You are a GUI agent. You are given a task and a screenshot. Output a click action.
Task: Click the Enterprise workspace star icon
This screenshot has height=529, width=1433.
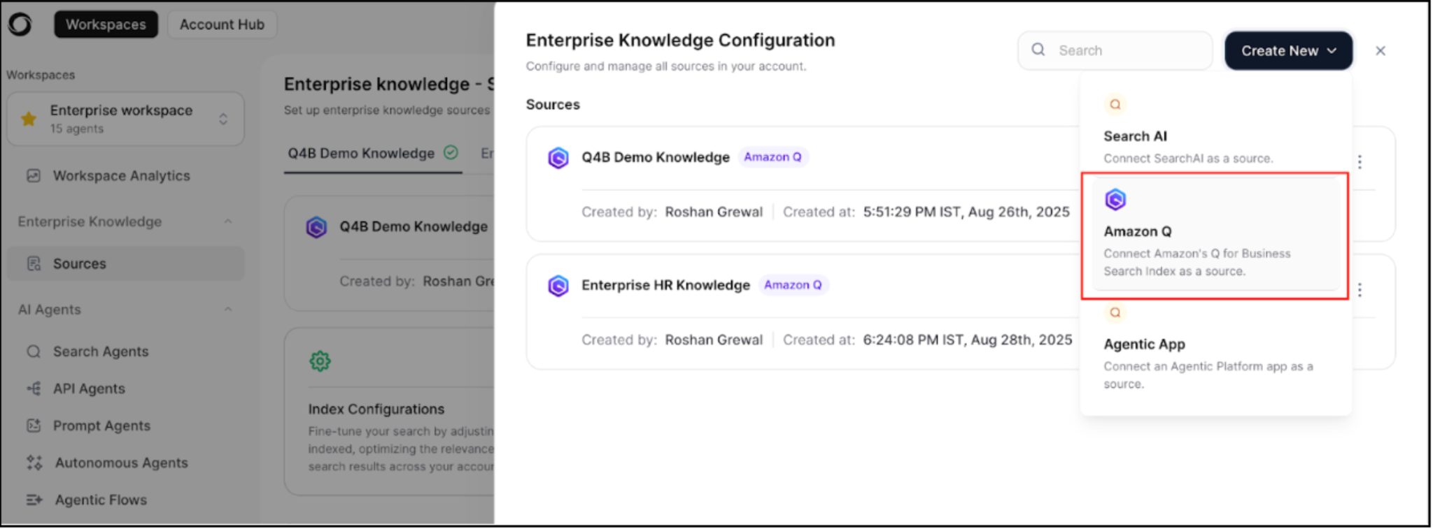pos(29,119)
